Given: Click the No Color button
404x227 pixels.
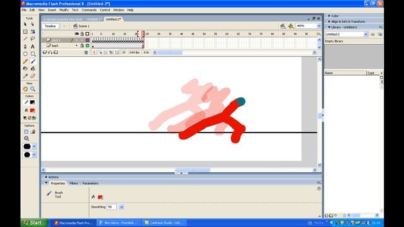Looking at the screenshot, I should [30, 118].
